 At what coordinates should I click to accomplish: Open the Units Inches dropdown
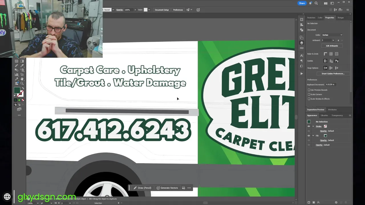pyautogui.click(x=332, y=35)
